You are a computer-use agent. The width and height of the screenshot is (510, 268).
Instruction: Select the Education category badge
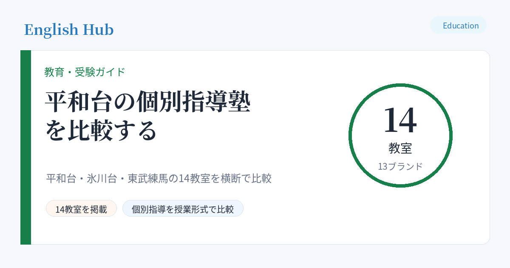point(458,25)
